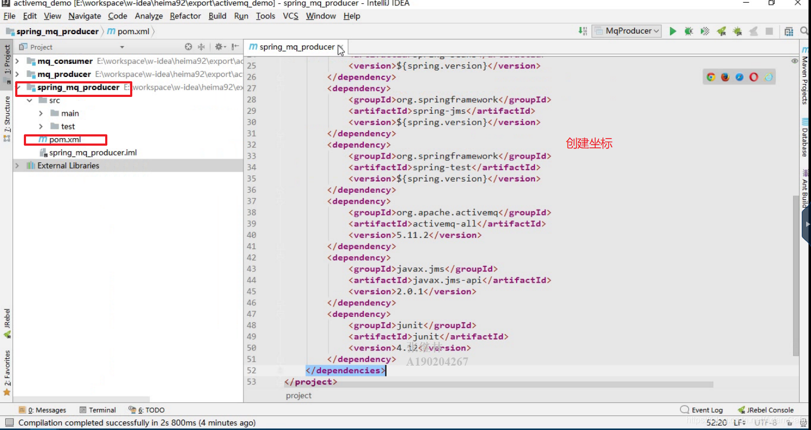The height and width of the screenshot is (430, 811).
Task: Open the Terminal tool window
Action: (x=98, y=410)
